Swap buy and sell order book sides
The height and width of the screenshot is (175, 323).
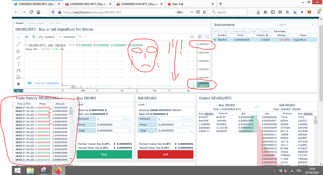(257, 107)
